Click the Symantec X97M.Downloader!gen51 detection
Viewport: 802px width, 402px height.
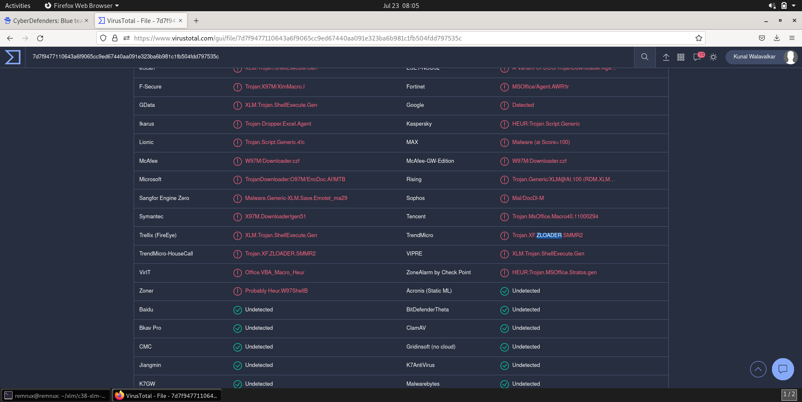click(x=276, y=217)
